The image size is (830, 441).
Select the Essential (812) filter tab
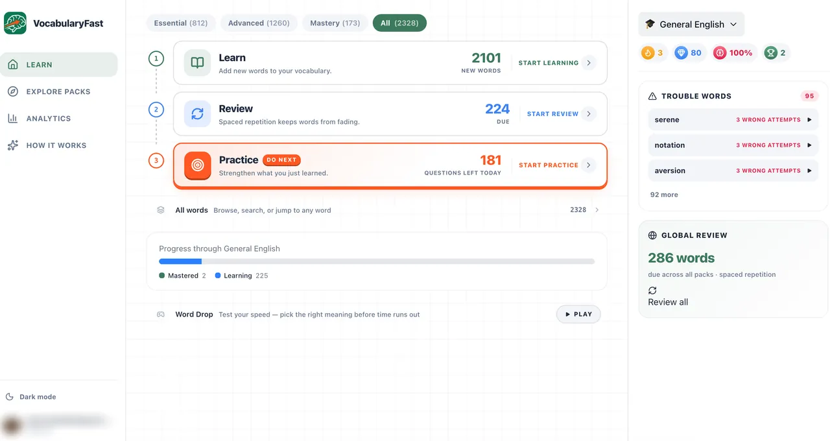tap(181, 23)
